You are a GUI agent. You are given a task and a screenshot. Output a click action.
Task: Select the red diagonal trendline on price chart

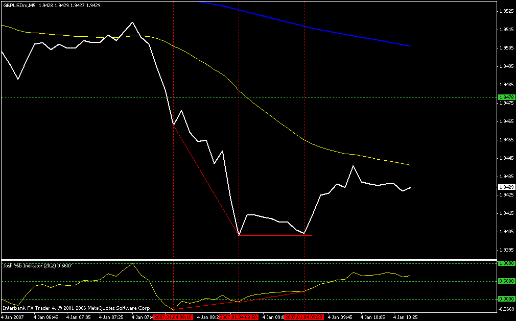point(206,180)
